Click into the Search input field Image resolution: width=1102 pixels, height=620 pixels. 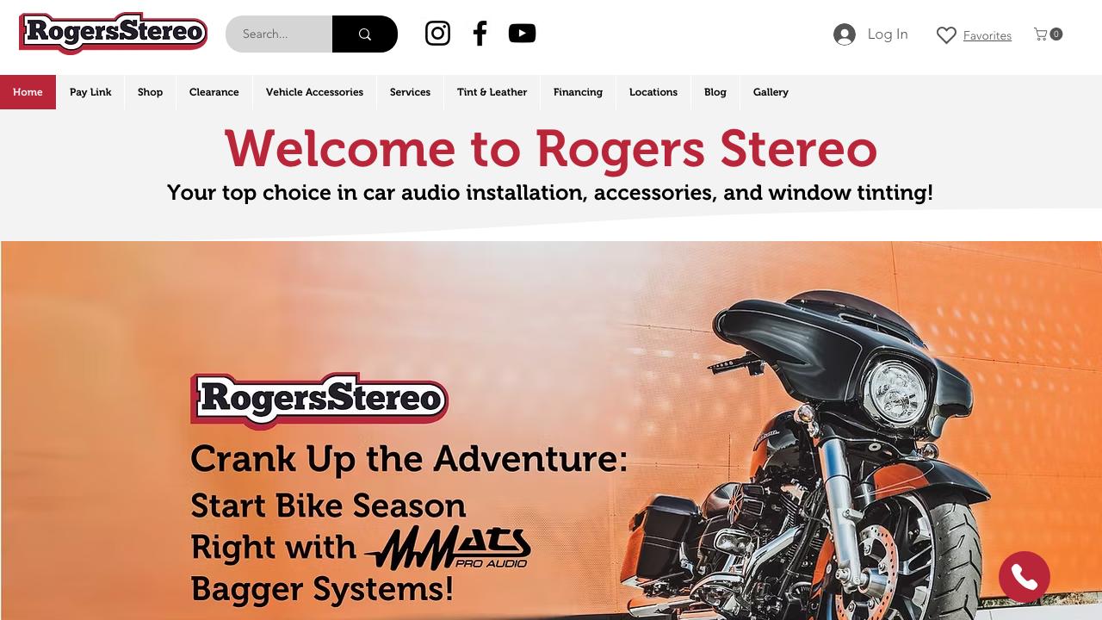click(x=279, y=34)
